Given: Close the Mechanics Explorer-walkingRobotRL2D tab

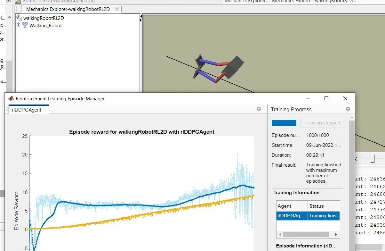Looking at the screenshot, I should tap(117, 9).
